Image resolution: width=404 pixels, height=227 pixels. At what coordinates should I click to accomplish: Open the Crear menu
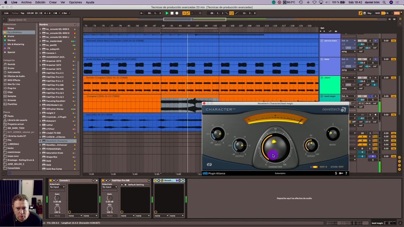(x=53, y=3)
